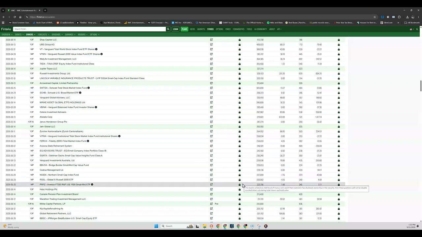Click info icon next to FZROX Fidelity fund
The width and height of the screenshot is (422, 237).
click(x=88, y=141)
